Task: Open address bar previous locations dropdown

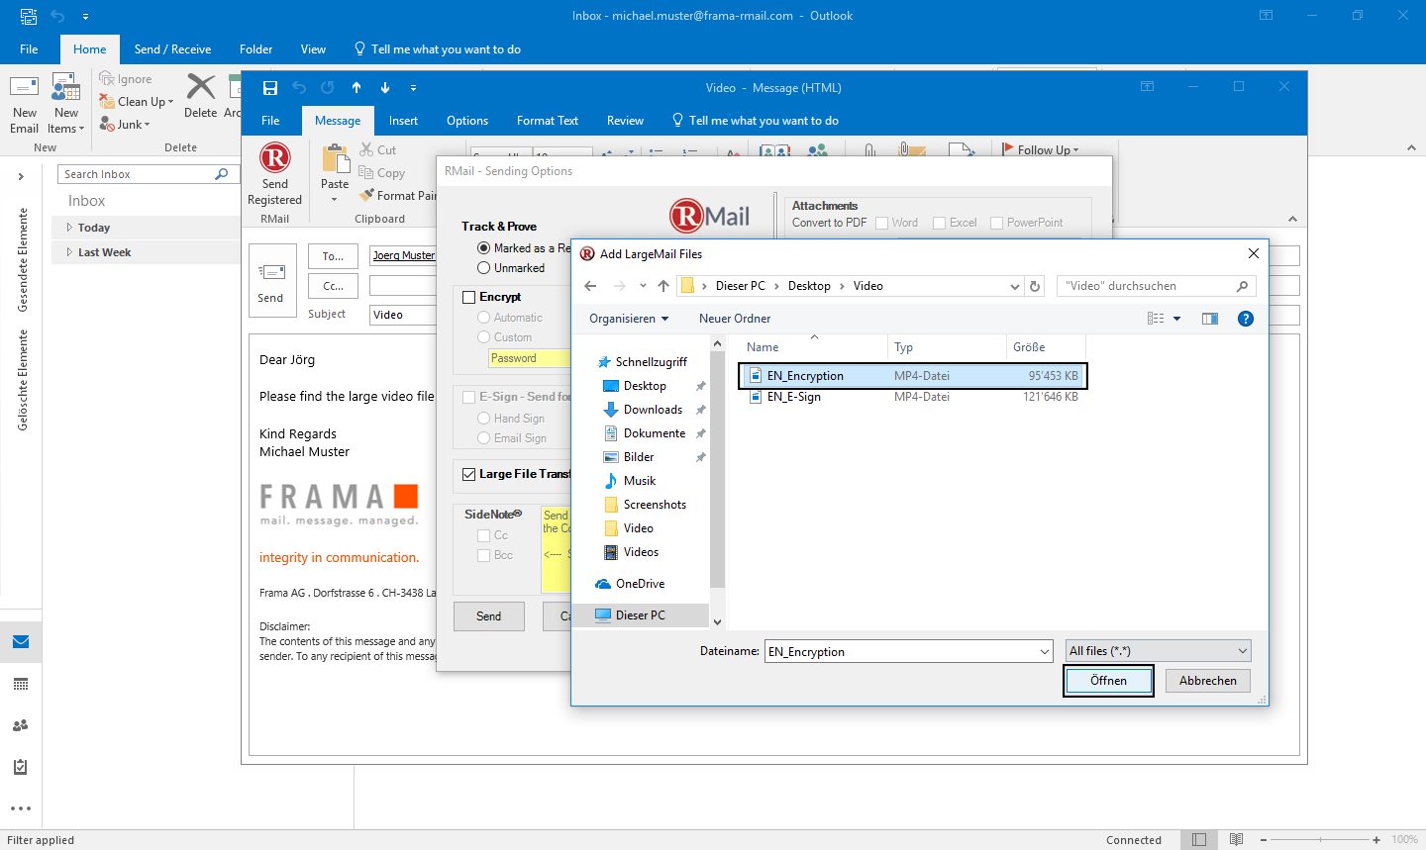Action: pyautogui.click(x=1014, y=286)
